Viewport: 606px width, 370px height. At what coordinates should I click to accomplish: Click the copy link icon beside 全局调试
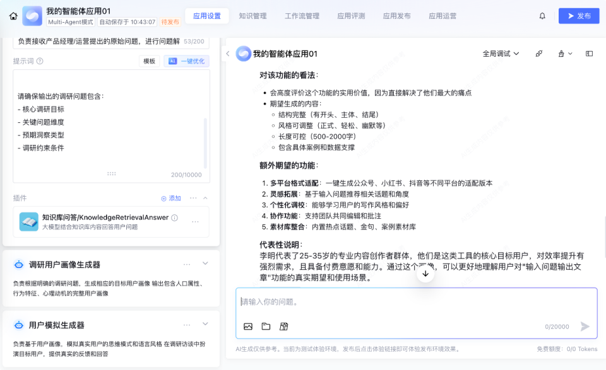pyautogui.click(x=539, y=54)
